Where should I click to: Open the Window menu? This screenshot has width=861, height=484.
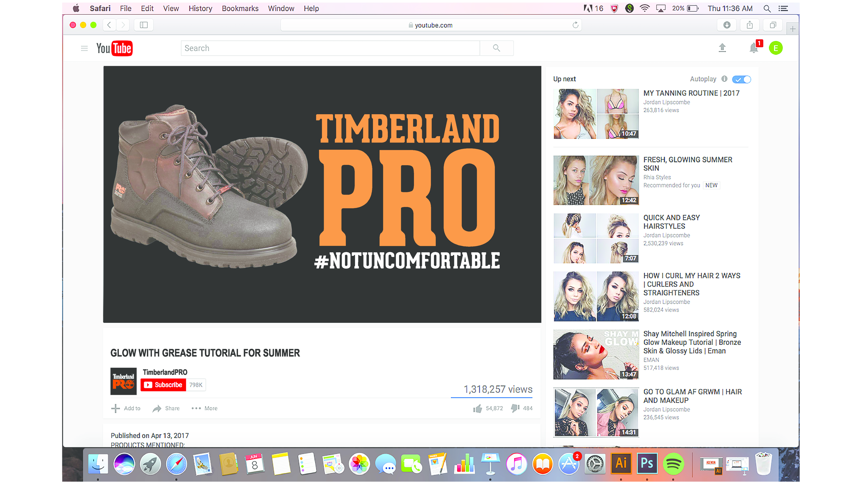click(281, 8)
